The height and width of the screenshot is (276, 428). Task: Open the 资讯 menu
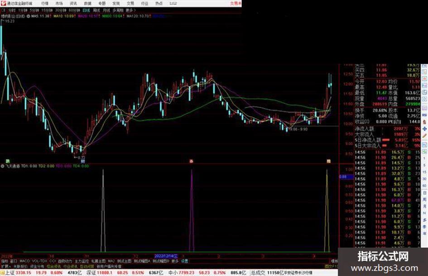point(73,3)
